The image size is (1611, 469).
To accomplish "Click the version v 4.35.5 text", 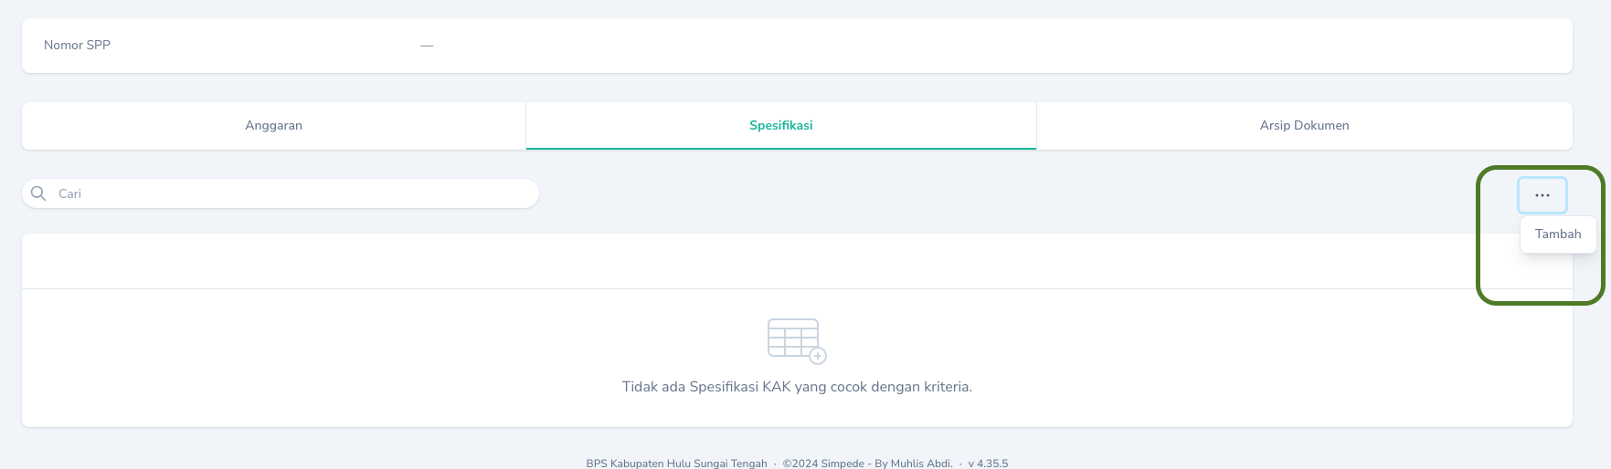I will pyautogui.click(x=988, y=464).
